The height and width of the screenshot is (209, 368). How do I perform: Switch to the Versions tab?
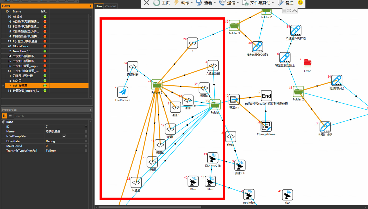point(110,6)
